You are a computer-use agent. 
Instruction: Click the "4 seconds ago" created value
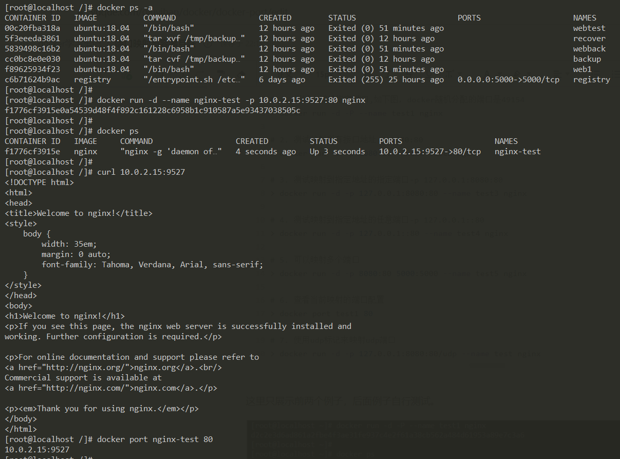click(266, 152)
